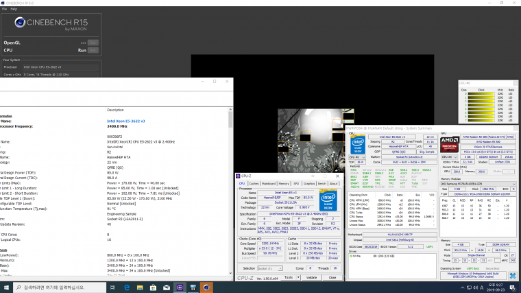Open Cinebench Help menu

(x=14, y=9)
